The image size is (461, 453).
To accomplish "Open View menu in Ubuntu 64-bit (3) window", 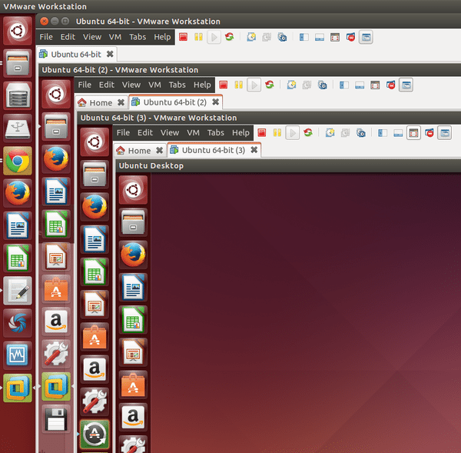I will [x=170, y=133].
